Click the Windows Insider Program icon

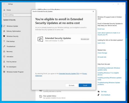(x=4, y=72)
